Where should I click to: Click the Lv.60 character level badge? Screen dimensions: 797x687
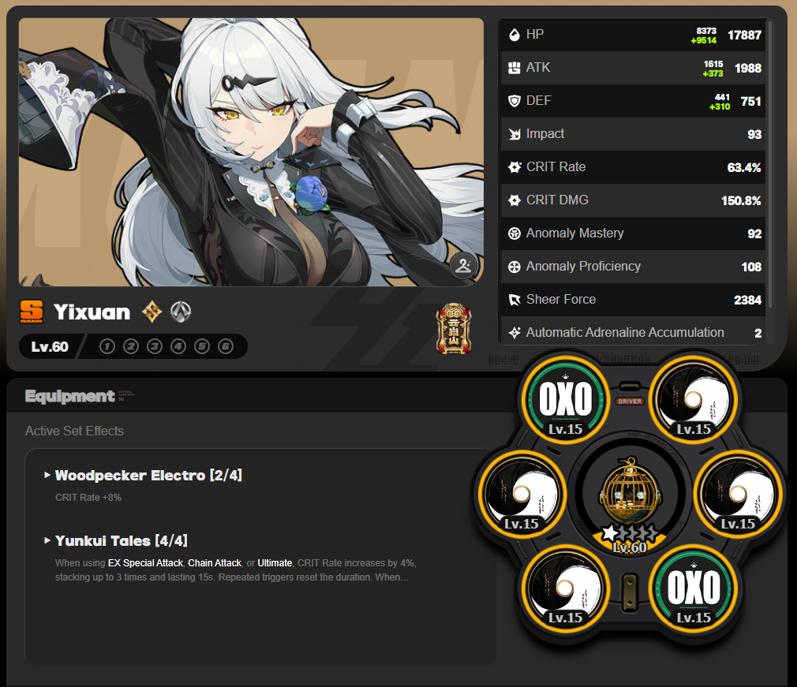50,346
